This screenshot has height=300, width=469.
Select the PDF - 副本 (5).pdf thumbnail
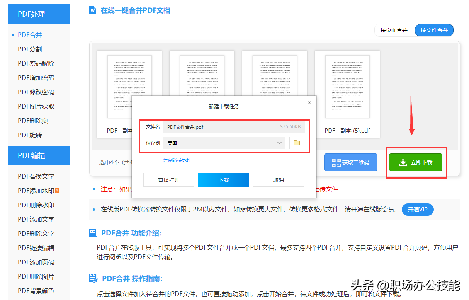pyautogui.click(x=347, y=94)
